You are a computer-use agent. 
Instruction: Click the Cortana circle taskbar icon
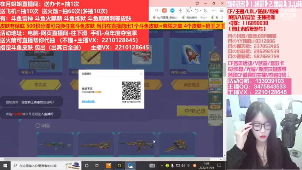(87, 165)
